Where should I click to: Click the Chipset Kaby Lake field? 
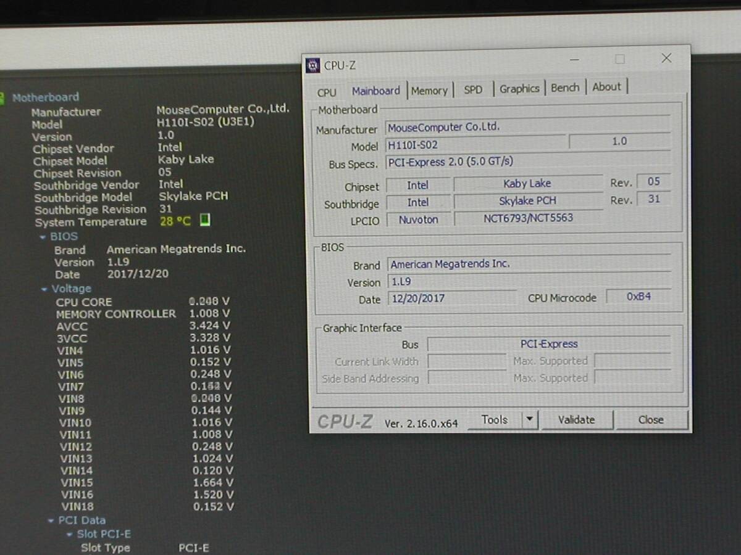tap(528, 183)
